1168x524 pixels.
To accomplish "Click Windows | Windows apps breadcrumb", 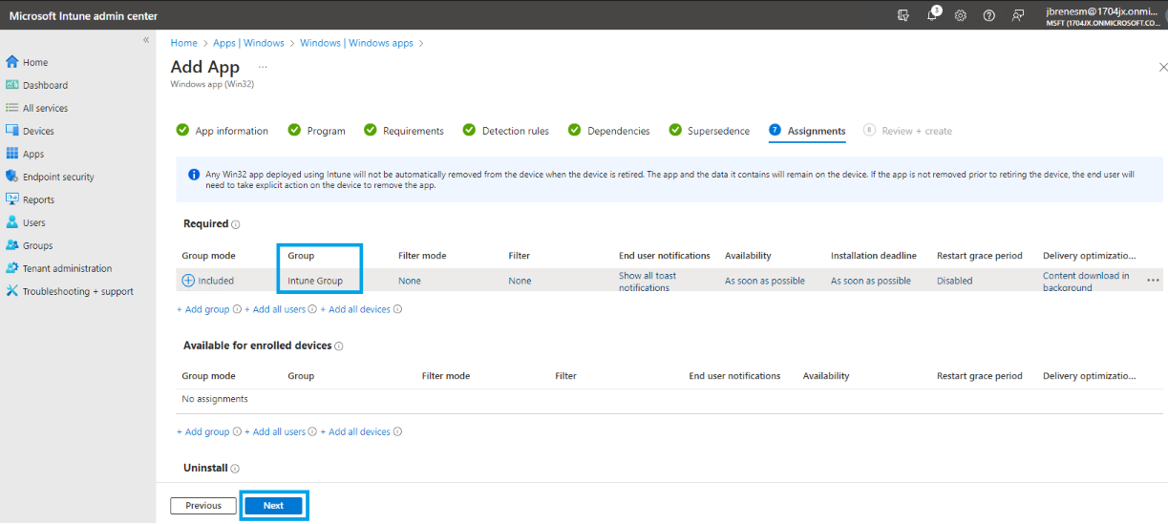I will coord(358,43).
